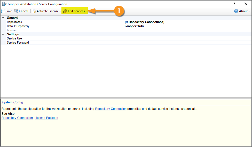Select the Default Repository property
The width and height of the screenshot is (252, 147).
[18, 26]
